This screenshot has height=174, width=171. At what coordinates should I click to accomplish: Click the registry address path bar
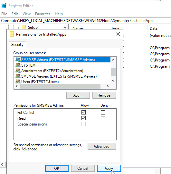pos(86,21)
